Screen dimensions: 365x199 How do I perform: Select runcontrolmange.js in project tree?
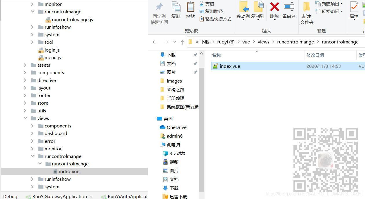point(72,20)
